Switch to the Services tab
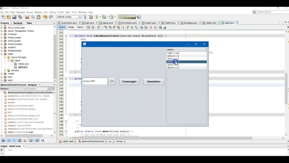The height and width of the screenshot is (163, 289). (x=18, y=23)
